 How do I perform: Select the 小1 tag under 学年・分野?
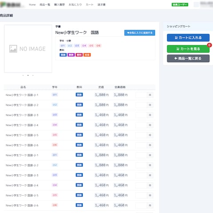63,46
